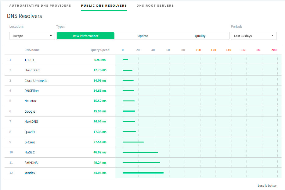Click the 15.98 ms speed value

point(100,111)
